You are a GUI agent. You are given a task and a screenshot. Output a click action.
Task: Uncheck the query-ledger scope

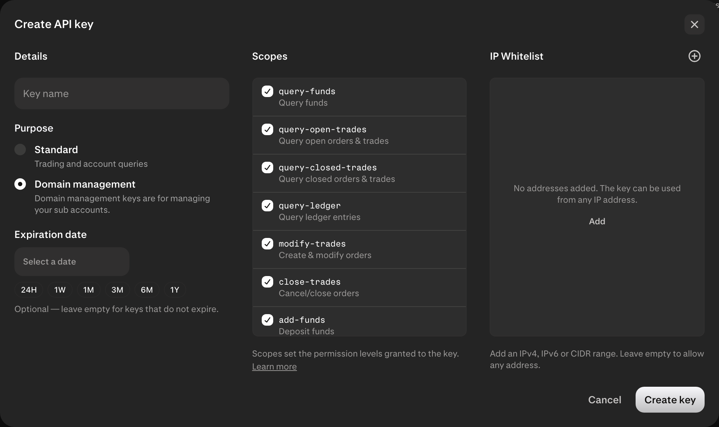click(267, 206)
